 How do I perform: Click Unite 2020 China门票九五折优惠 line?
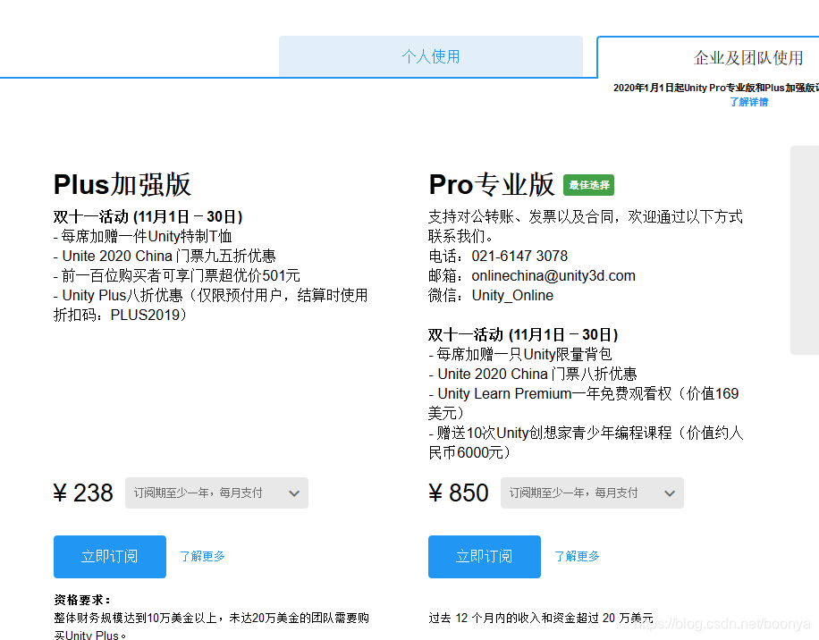pos(165,256)
